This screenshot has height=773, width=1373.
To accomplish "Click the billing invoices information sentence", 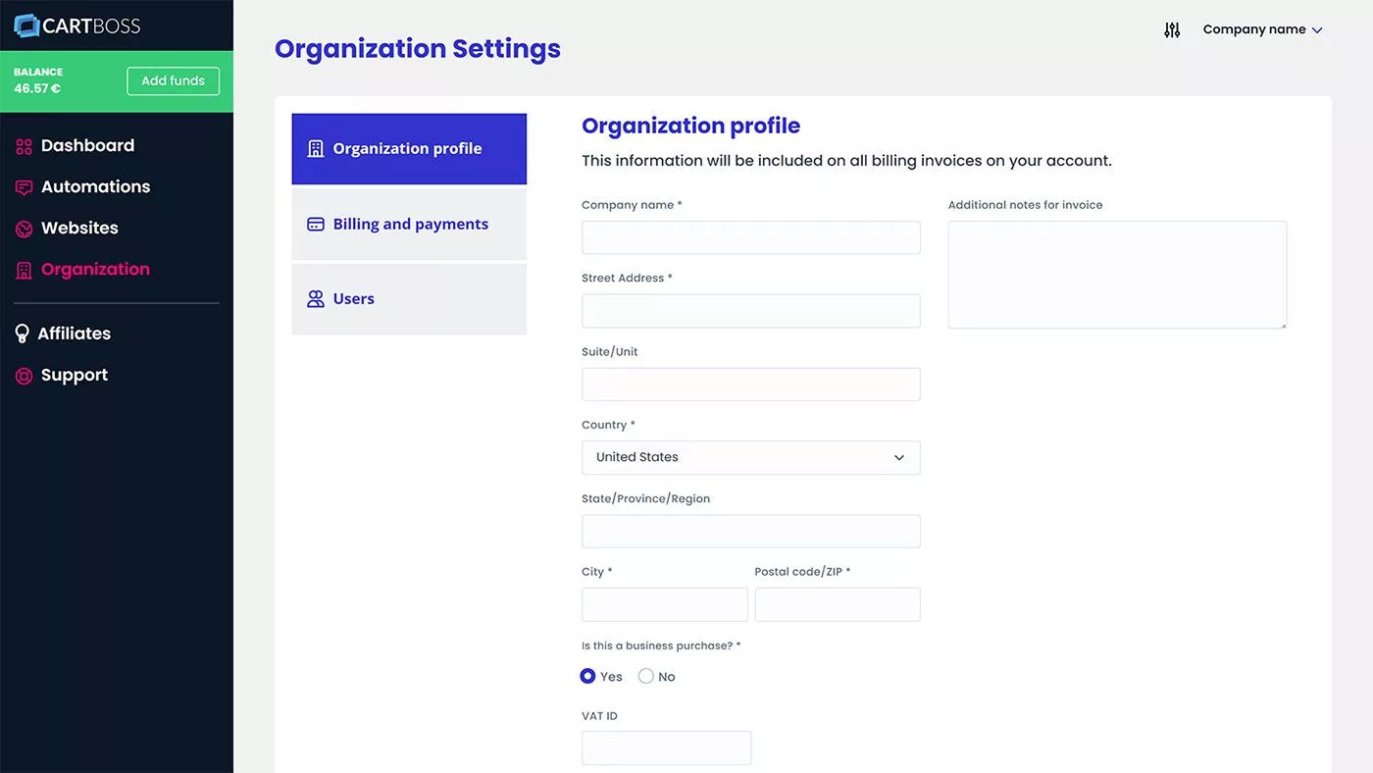I will click(846, 161).
